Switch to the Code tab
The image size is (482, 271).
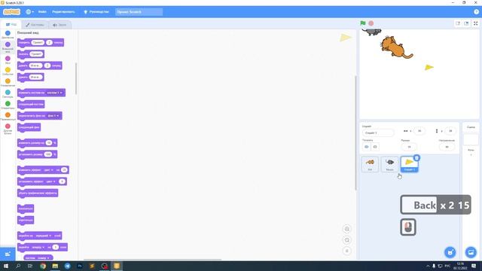(11, 25)
